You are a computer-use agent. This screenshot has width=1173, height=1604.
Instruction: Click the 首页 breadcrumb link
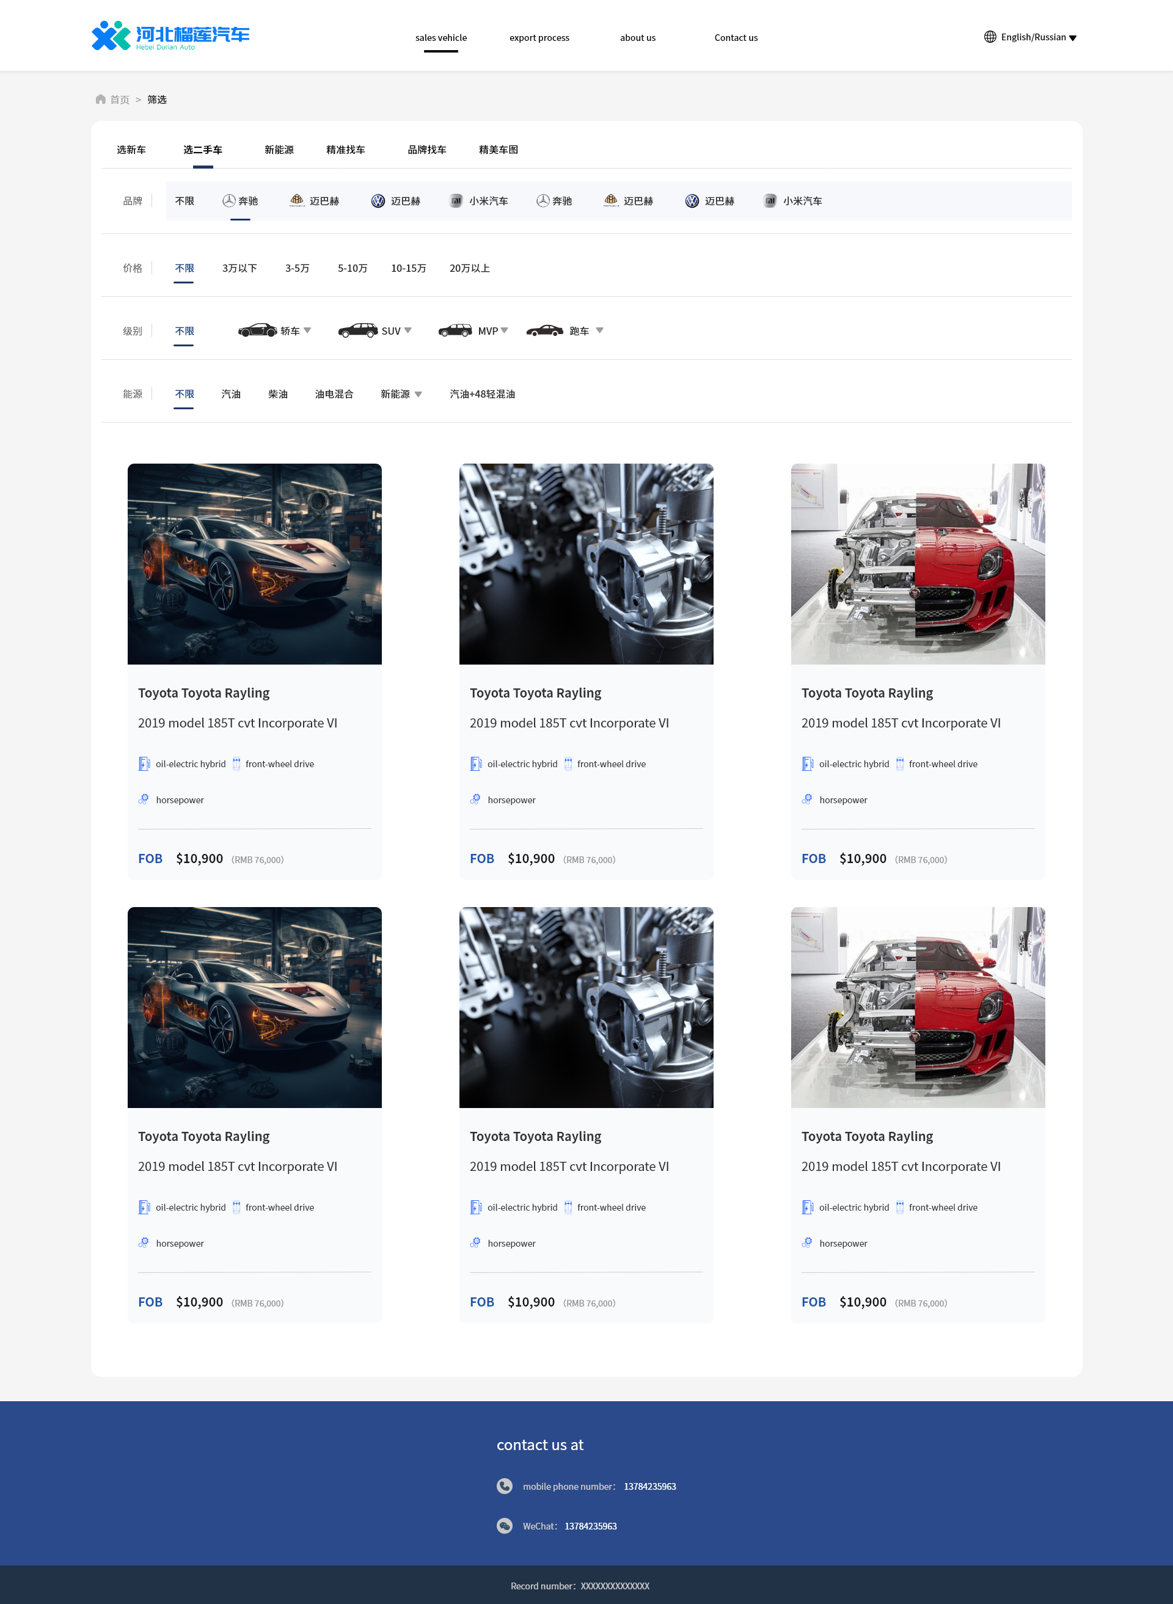[x=119, y=100]
